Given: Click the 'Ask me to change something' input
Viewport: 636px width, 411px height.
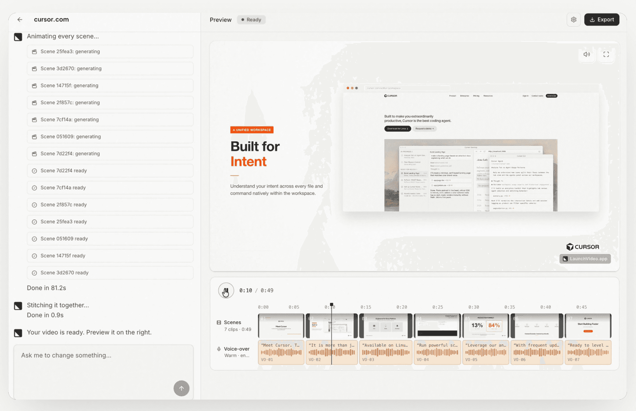Looking at the screenshot, I should tap(103, 371).
